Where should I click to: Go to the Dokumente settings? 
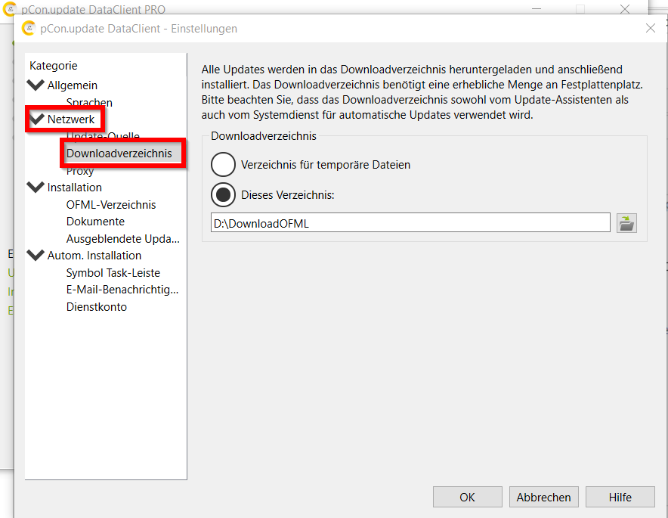point(95,222)
